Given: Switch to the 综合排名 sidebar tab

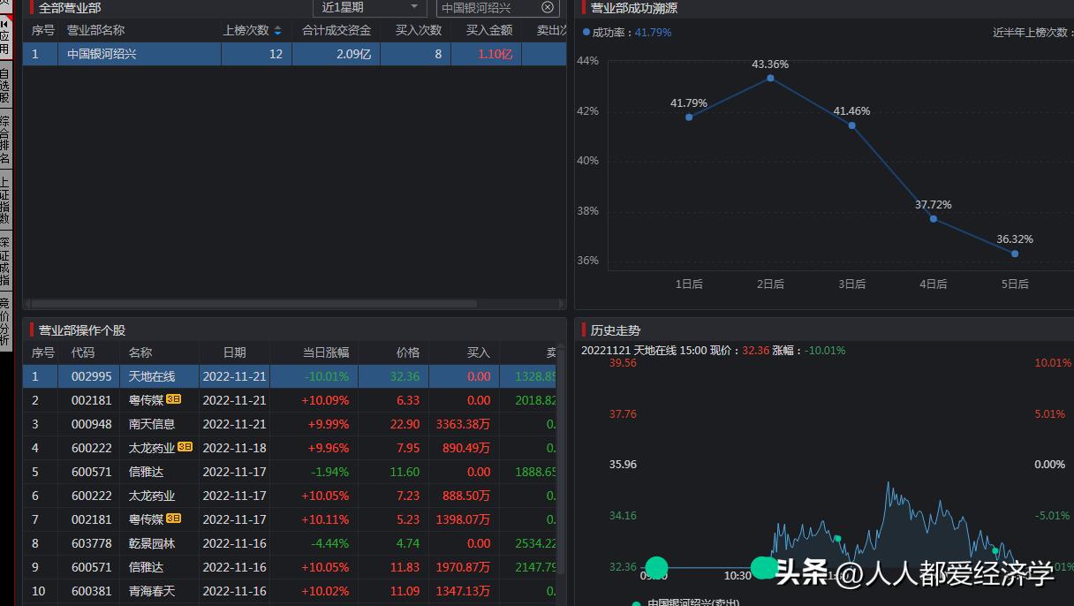Looking at the screenshot, I should tap(9, 133).
